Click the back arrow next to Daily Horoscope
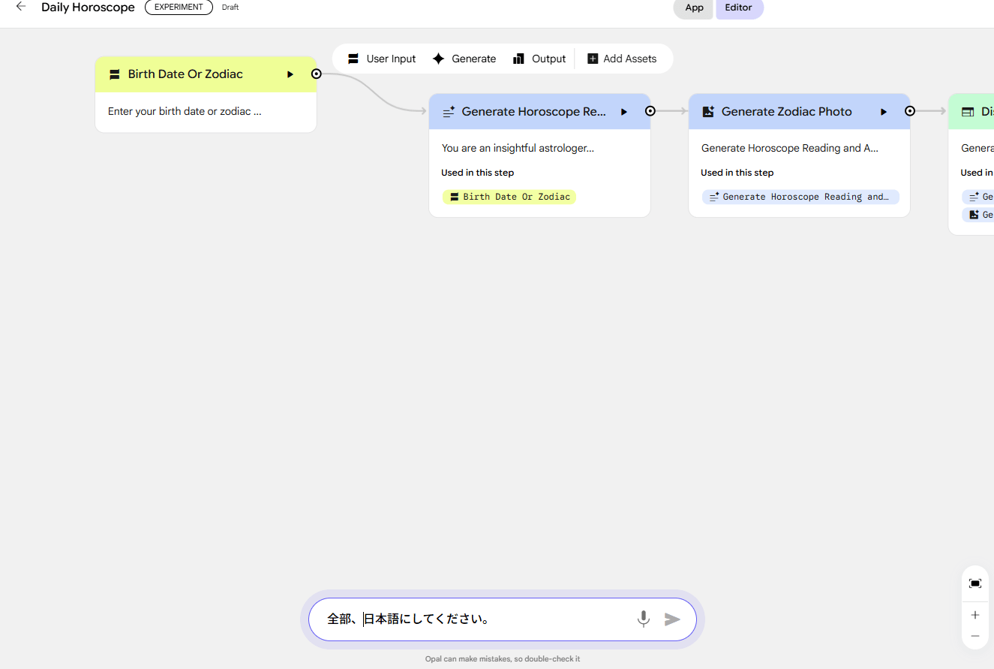 tap(21, 7)
